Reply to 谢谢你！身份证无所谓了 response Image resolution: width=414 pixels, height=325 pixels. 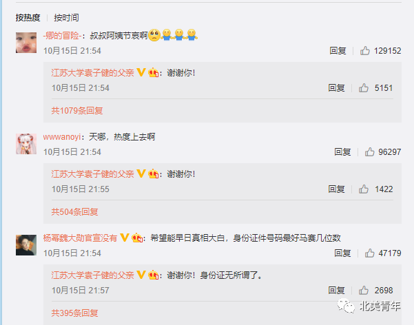click(336, 290)
